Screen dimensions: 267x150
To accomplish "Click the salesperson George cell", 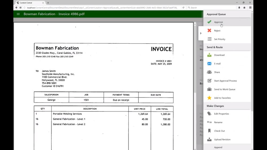I will (52, 100).
